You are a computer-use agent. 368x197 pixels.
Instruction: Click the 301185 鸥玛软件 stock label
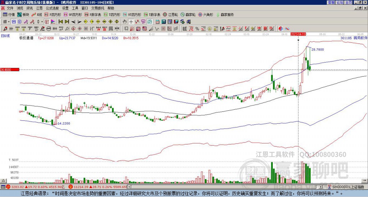[354, 38]
